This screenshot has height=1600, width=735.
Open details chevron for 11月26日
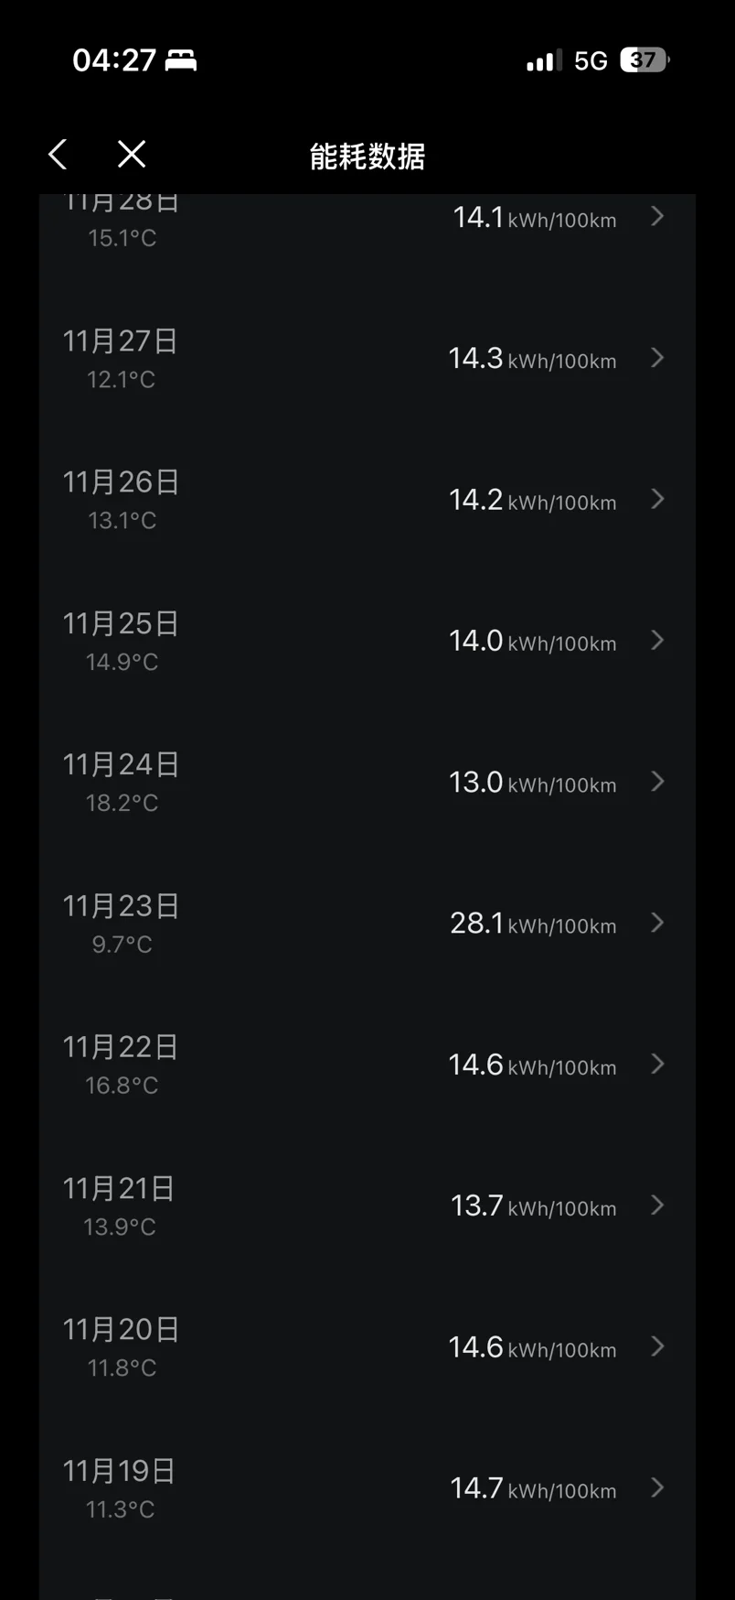click(x=657, y=499)
